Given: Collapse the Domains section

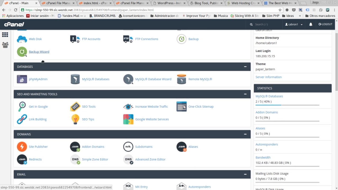Looking at the screenshot, I should coord(245,134).
